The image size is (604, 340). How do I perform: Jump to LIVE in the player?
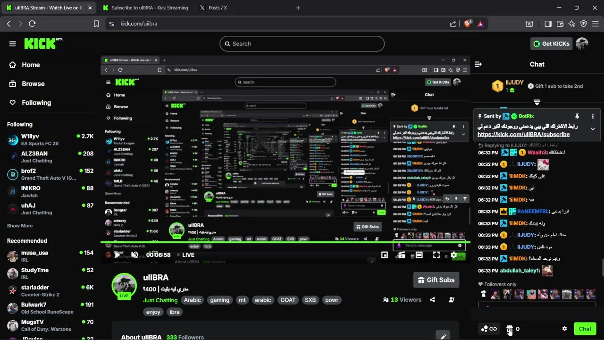[x=185, y=255]
